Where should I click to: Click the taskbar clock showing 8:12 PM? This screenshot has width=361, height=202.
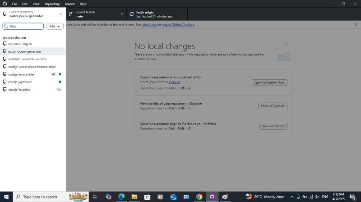point(338,197)
